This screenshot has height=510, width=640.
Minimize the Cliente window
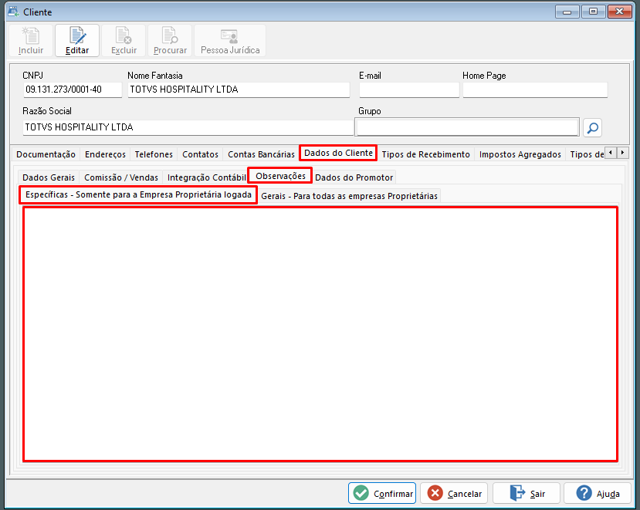tap(567, 12)
